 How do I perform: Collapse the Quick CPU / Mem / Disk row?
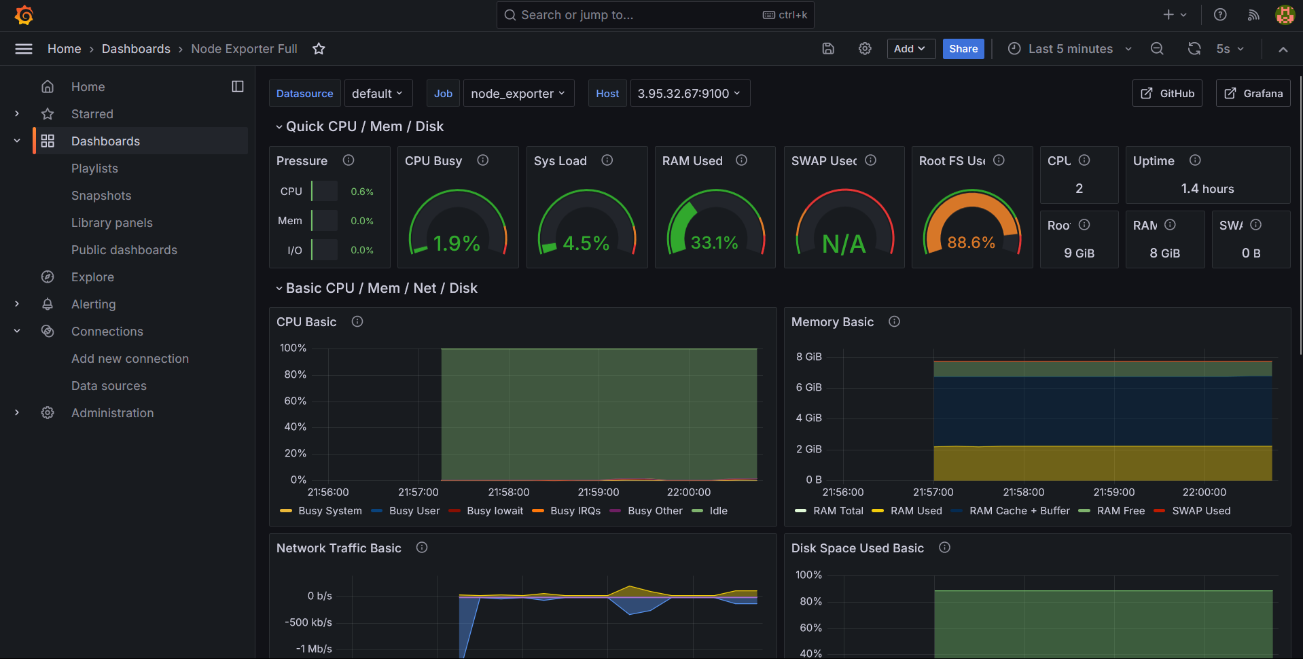tap(359, 126)
